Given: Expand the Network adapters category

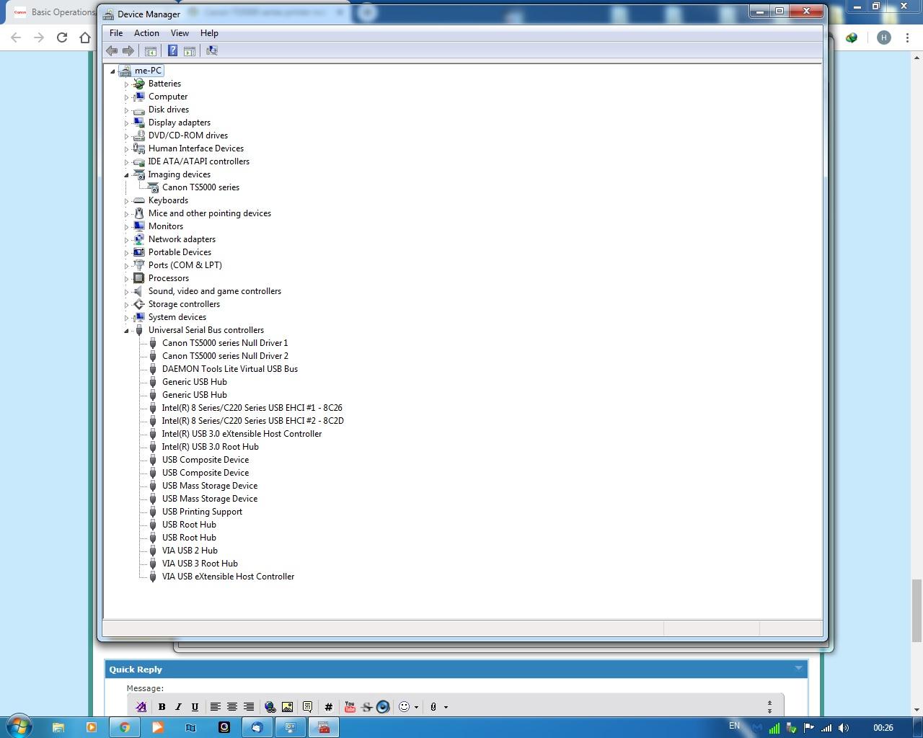Looking at the screenshot, I should coord(127,240).
